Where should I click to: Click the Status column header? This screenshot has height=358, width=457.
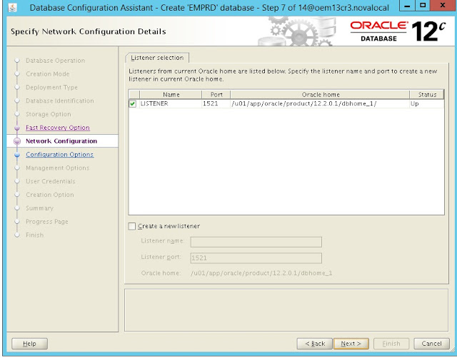click(427, 95)
